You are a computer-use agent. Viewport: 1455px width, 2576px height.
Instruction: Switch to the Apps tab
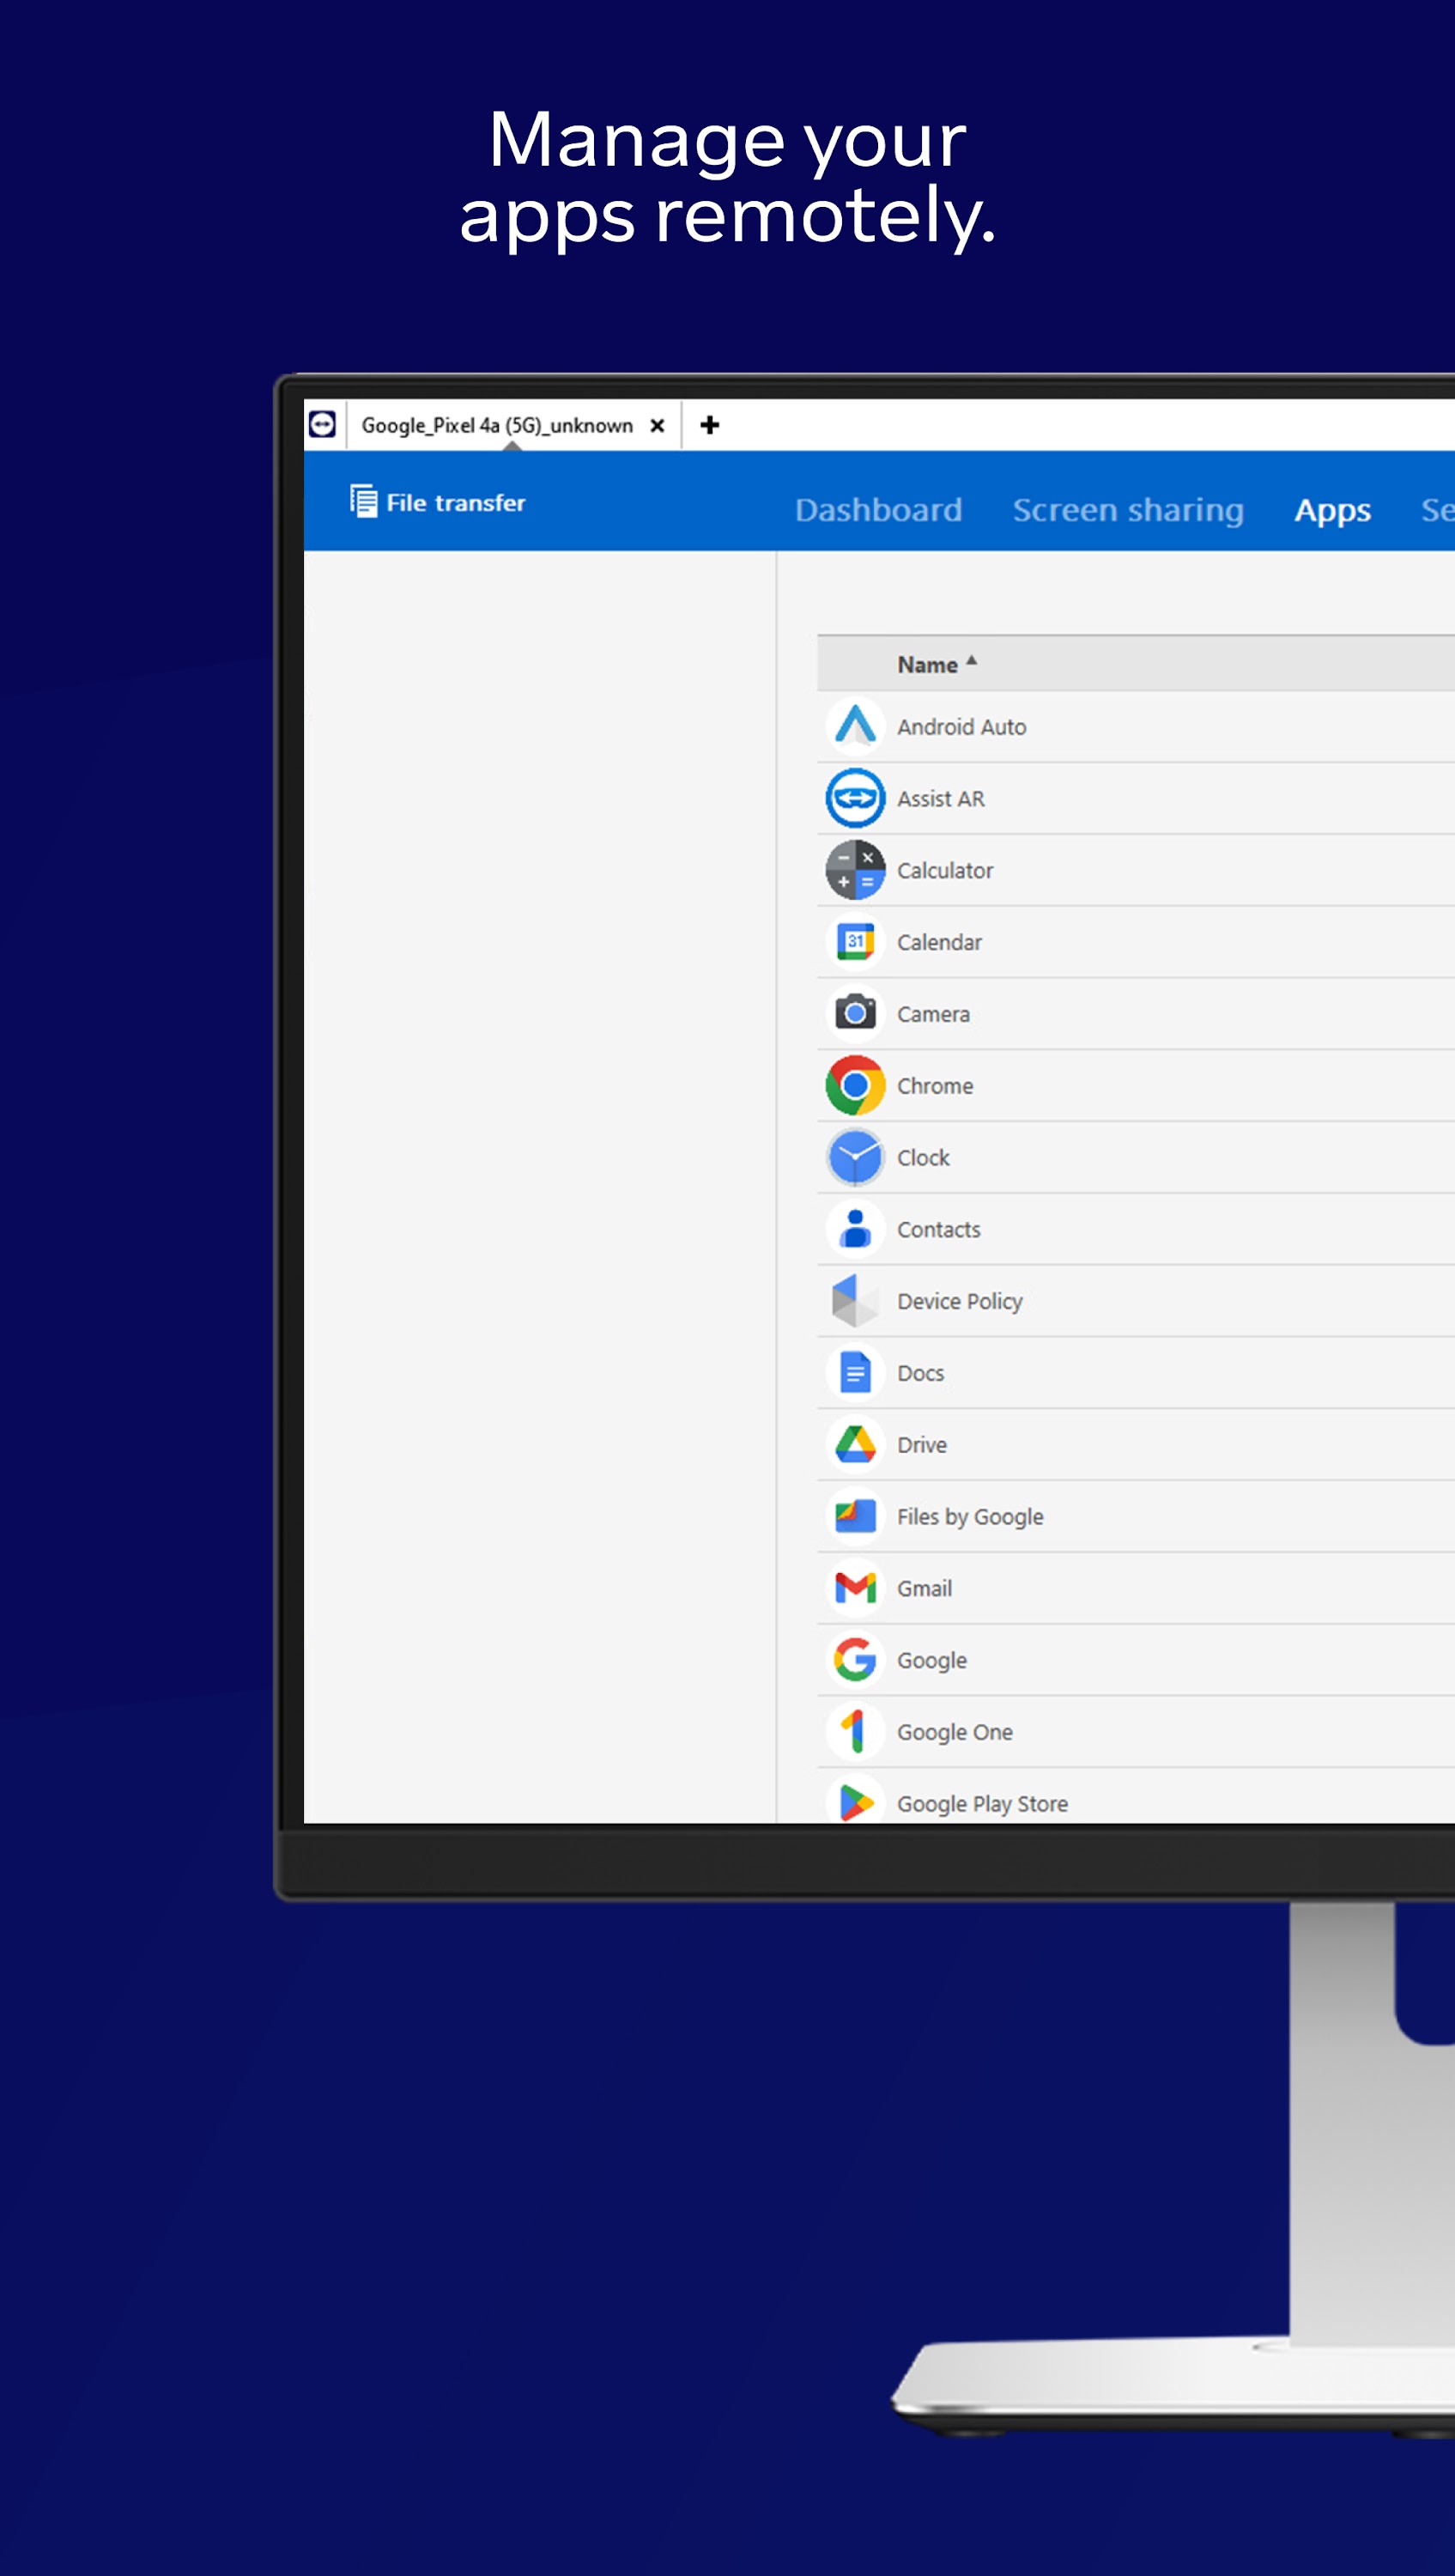coord(1333,509)
